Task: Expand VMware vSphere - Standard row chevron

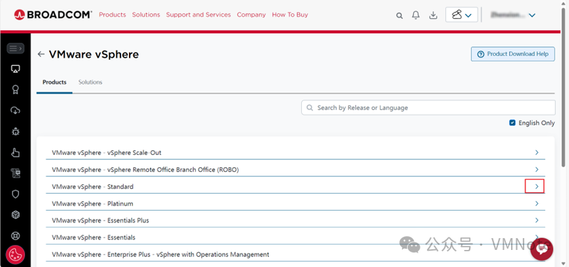Action: (536, 187)
